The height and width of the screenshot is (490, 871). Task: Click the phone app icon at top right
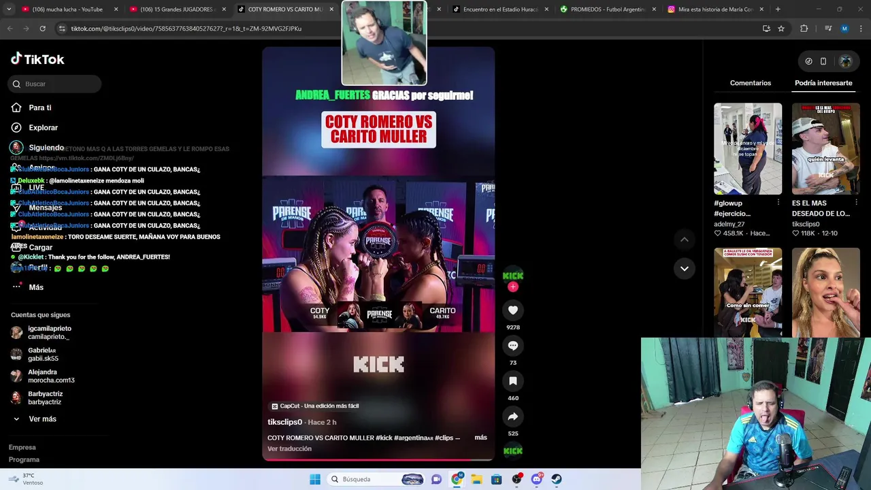click(823, 61)
